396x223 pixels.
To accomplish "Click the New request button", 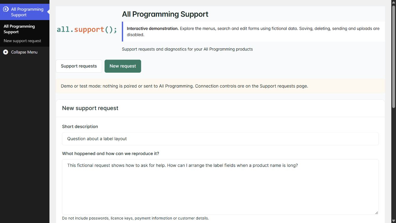I will pyautogui.click(x=123, y=66).
